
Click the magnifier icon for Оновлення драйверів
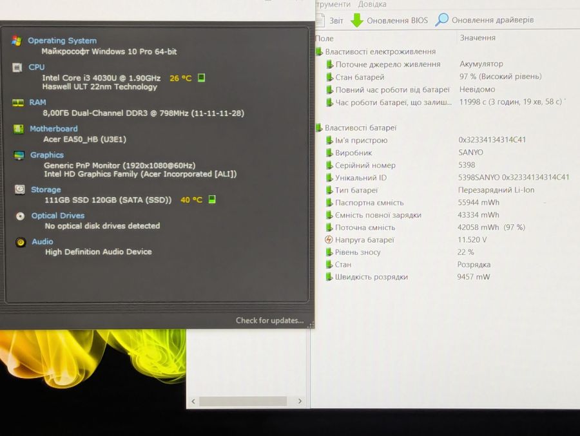[441, 19]
